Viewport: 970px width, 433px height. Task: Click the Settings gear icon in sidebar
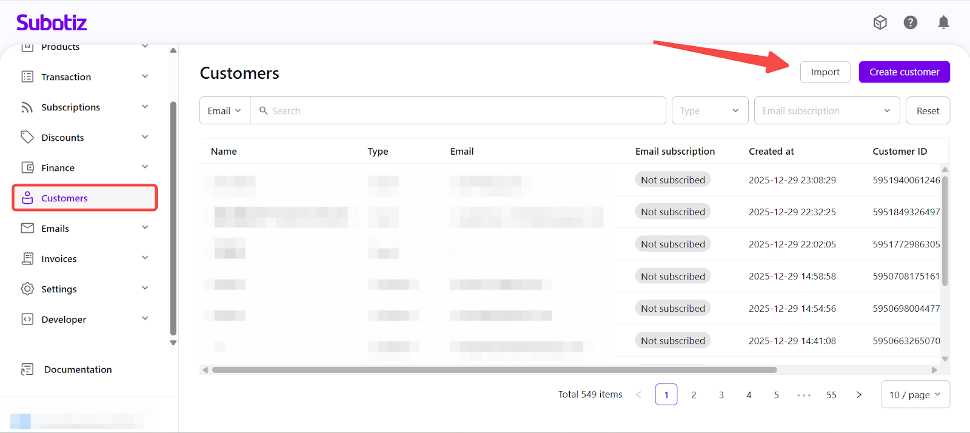coord(27,289)
